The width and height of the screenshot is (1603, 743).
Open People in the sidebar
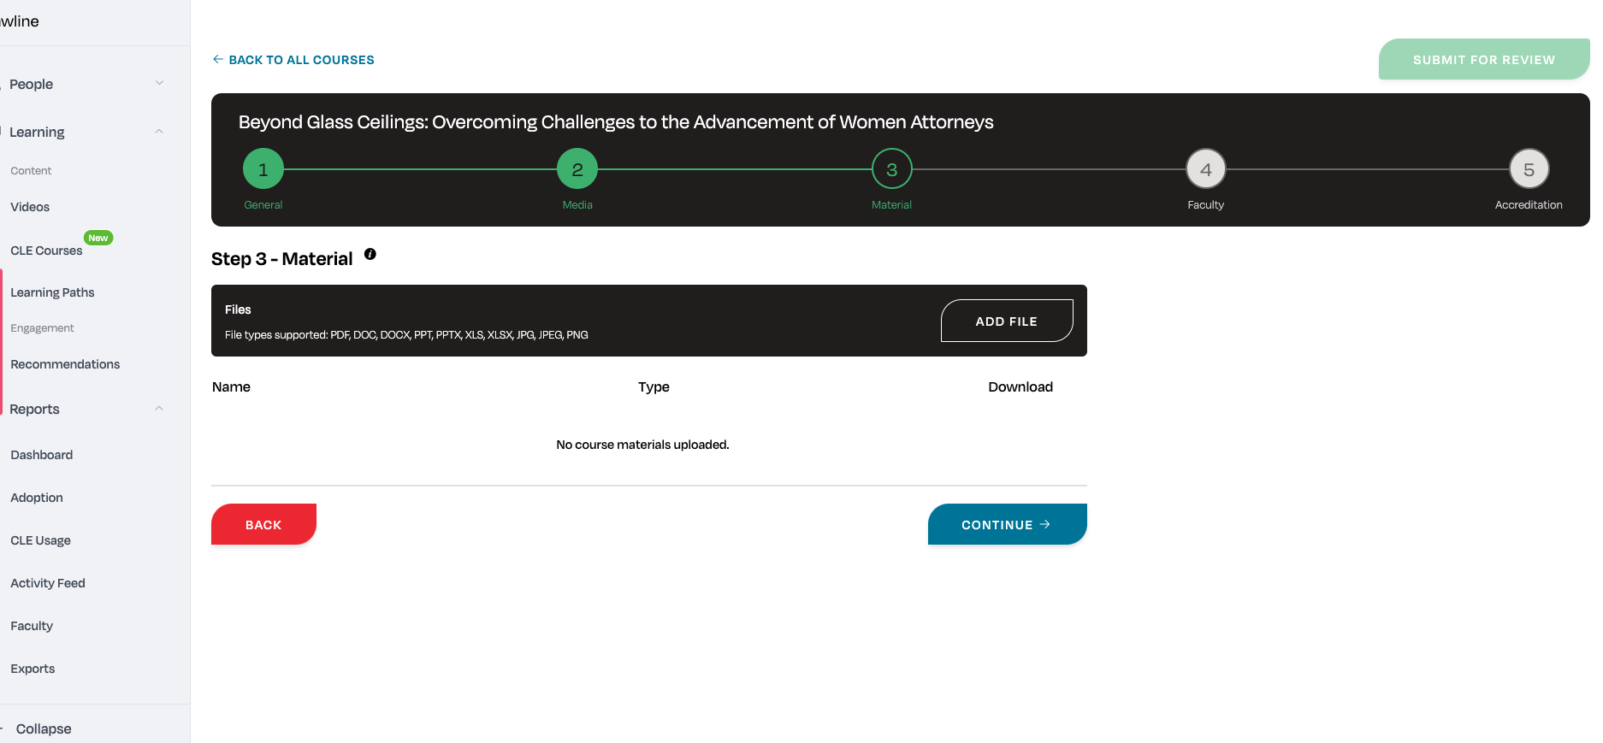32,84
